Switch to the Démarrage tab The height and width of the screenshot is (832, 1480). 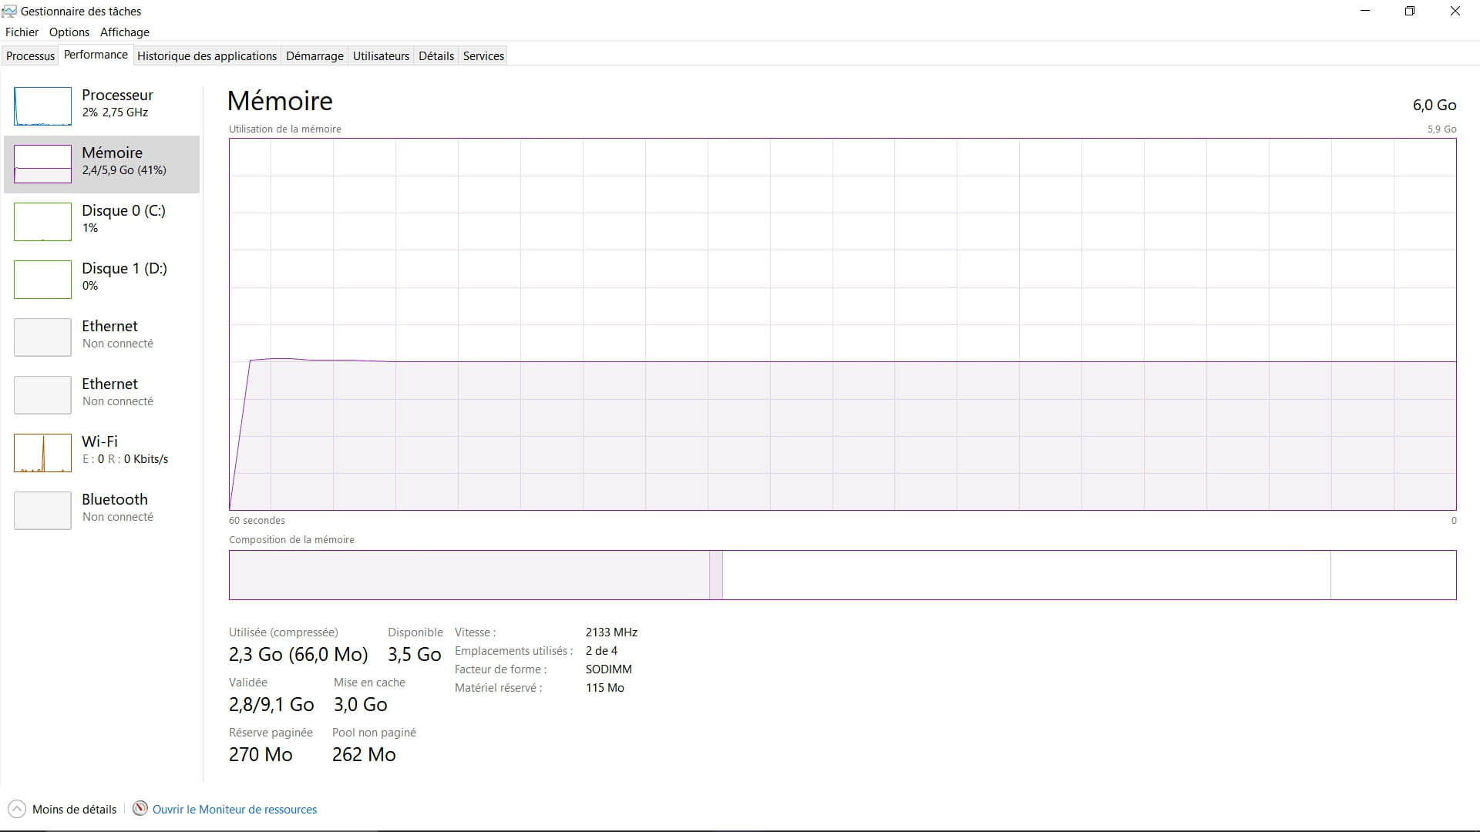314,56
